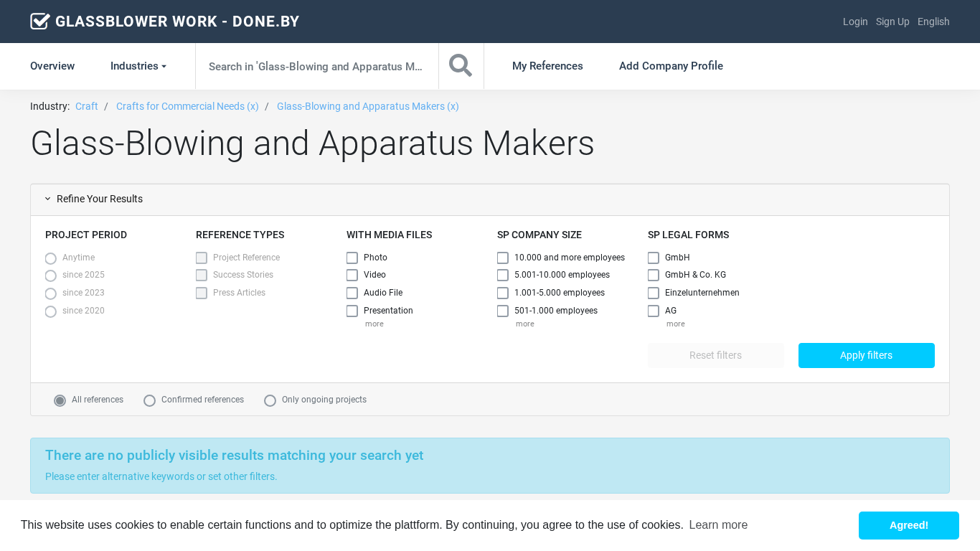
Task: Enable the Photo media filter checkbox
Action: click(352, 258)
